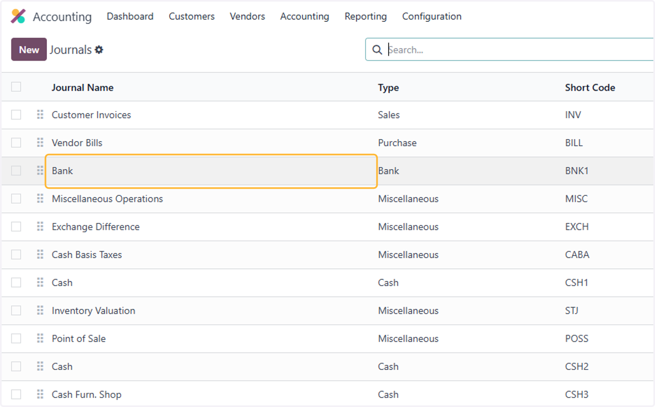Viewport: 655px width, 407px height.
Task: Click the Accounting app logo icon
Action: pos(18,16)
